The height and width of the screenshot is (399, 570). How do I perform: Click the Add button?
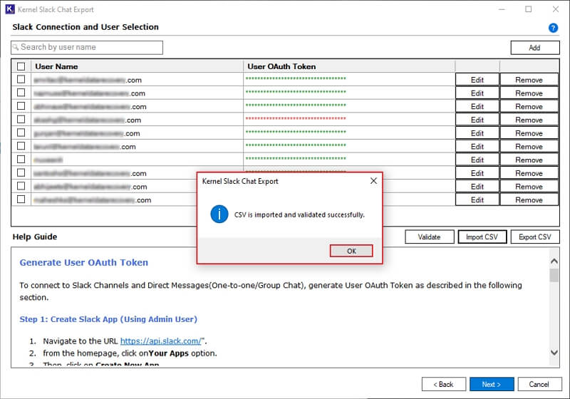point(535,48)
